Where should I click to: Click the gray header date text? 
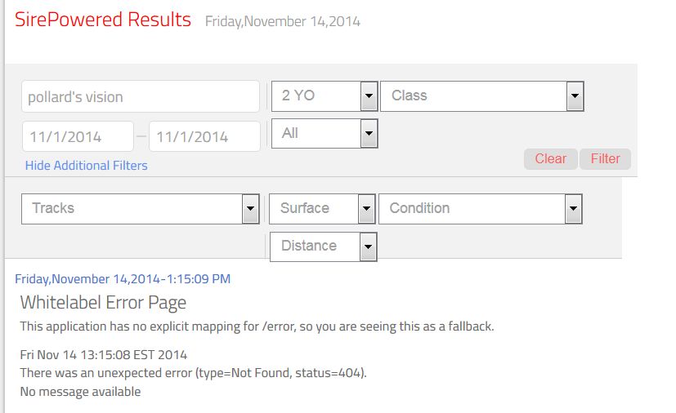[282, 22]
